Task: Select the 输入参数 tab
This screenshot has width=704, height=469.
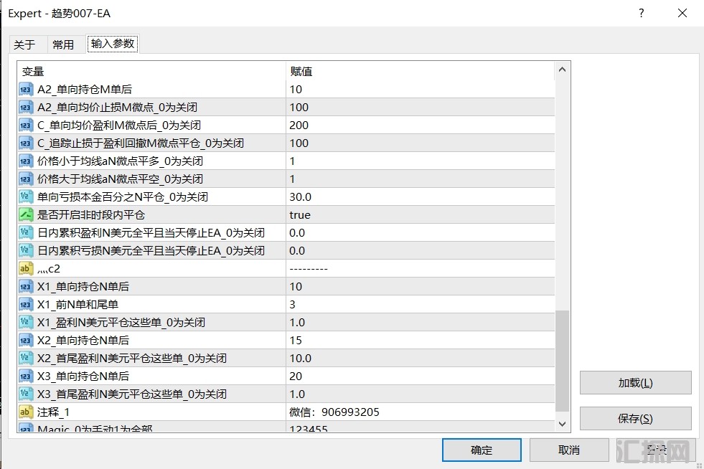Action: click(113, 44)
